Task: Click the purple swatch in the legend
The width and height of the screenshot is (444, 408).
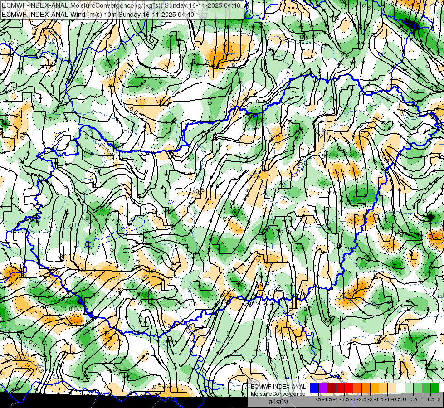Action: click(323, 388)
